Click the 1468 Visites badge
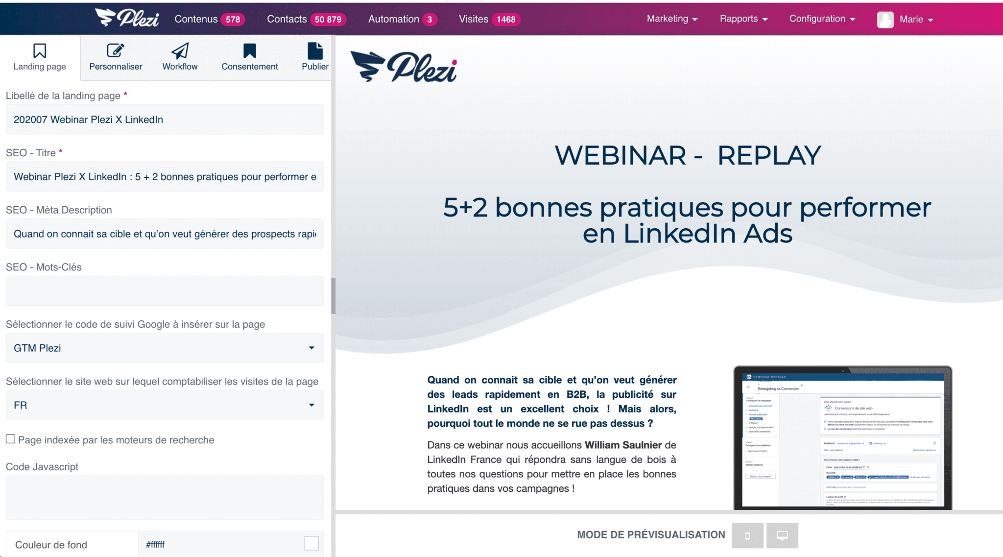The width and height of the screenshot is (1003, 557). (x=506, y=20)
